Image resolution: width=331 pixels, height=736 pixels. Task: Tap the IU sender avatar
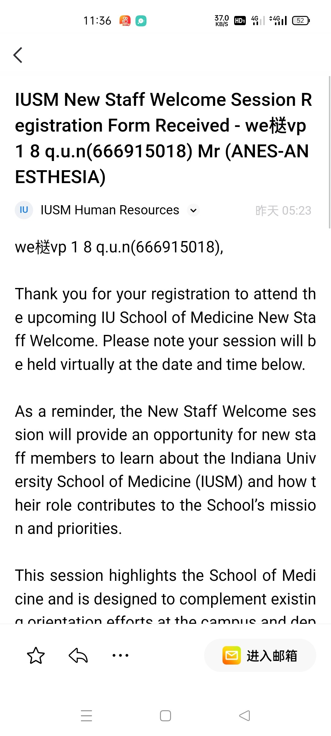tap(24, 210)
